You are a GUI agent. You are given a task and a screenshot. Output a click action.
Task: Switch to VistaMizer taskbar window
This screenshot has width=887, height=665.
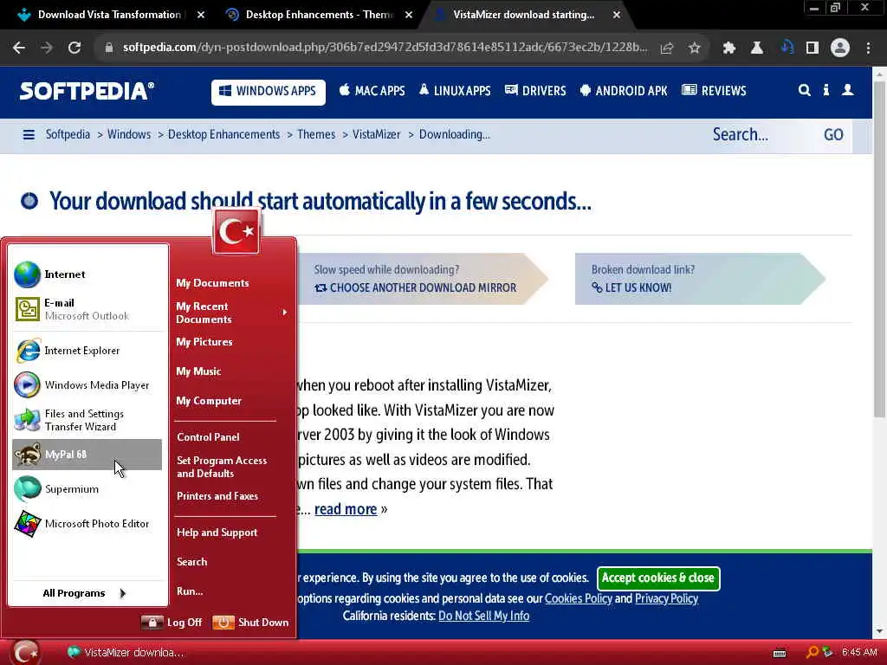pyautogui.click(x=126, y=653)
